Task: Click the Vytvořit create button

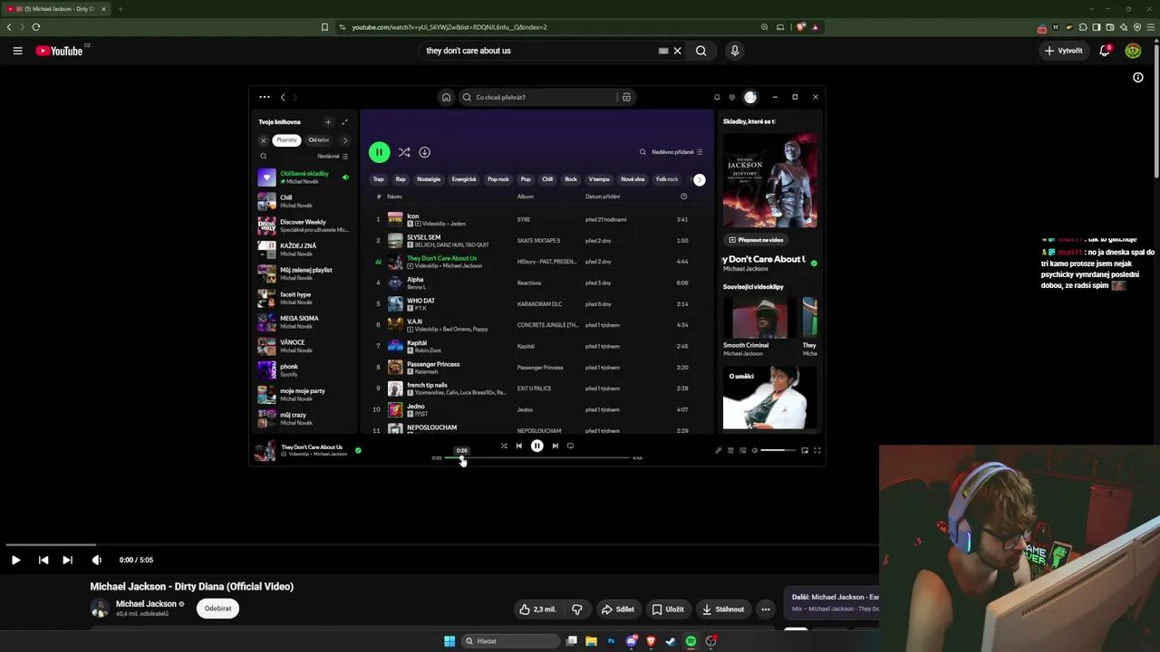Action: coord(1063,51)
